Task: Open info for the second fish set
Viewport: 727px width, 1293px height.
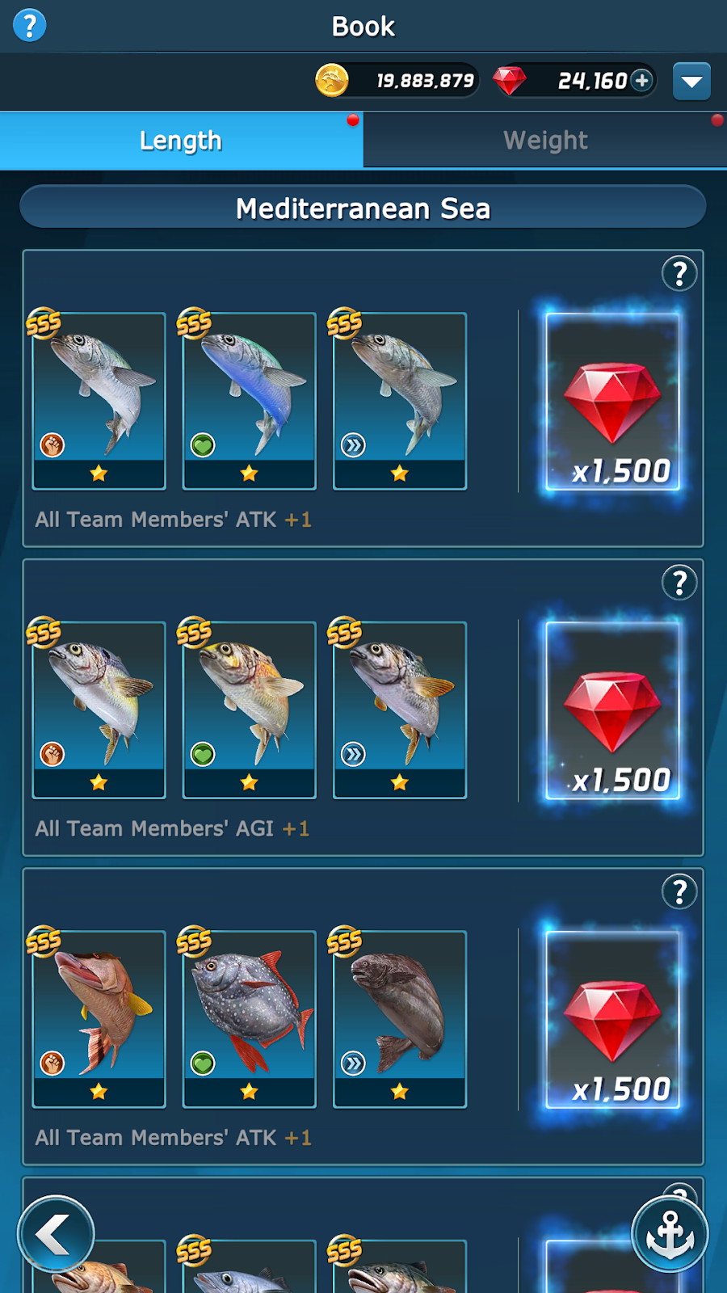Action: tap(679, 583)
